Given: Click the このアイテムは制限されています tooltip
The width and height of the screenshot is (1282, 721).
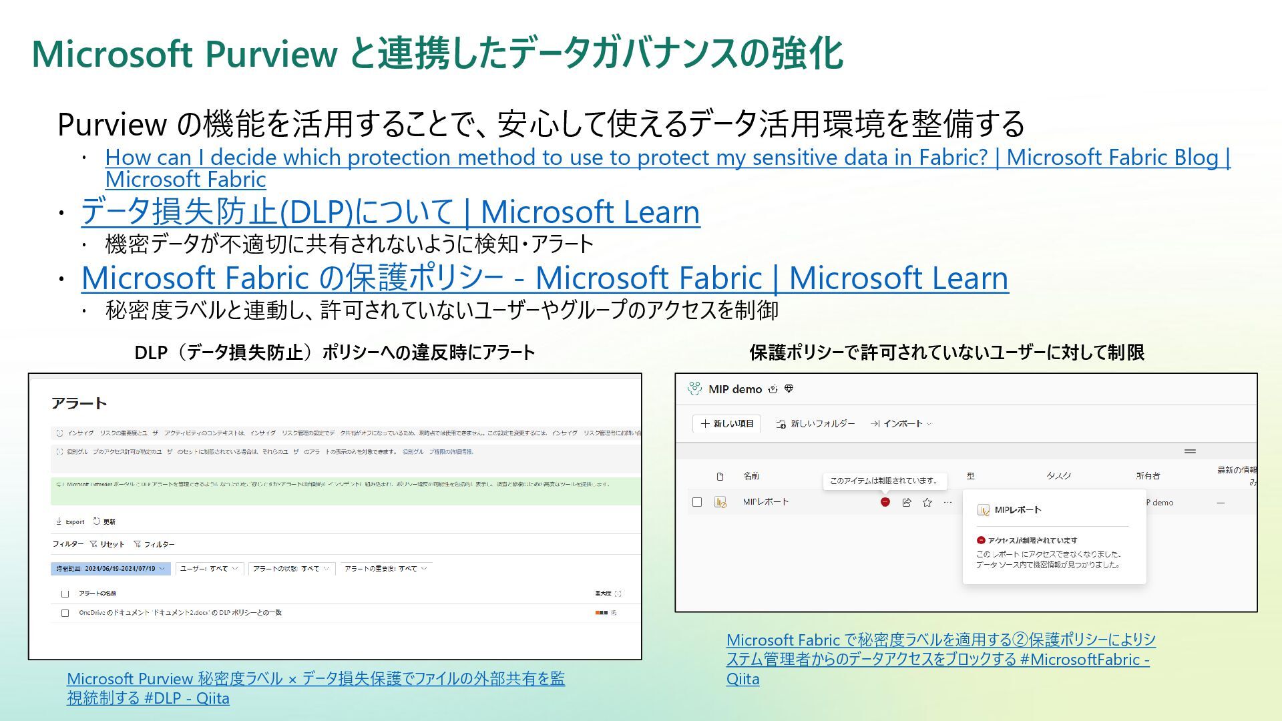Looking at the screenshot, I should tap(885, 481).
